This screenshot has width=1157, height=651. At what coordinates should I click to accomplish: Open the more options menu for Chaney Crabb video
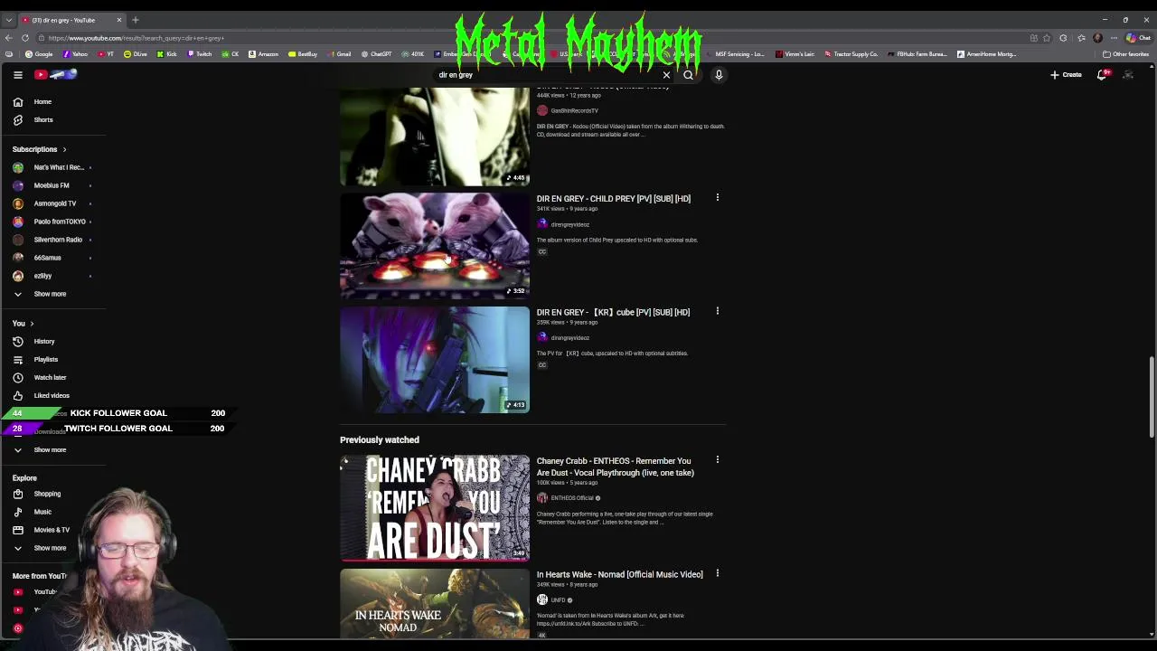(x=718, y=460)
